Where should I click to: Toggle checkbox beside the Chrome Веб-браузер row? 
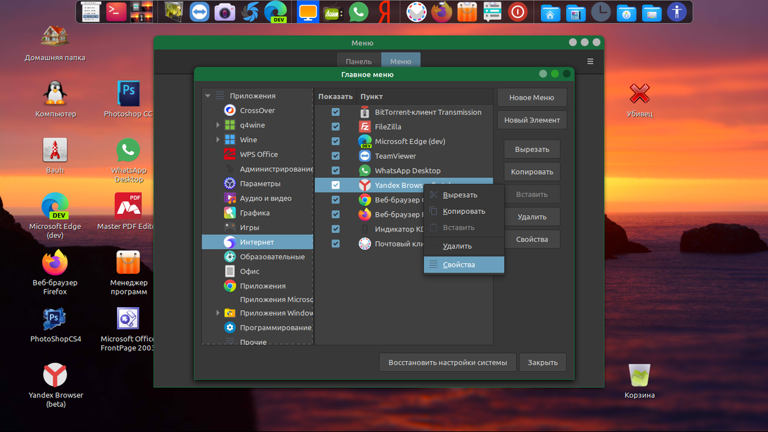click(335, 200)
